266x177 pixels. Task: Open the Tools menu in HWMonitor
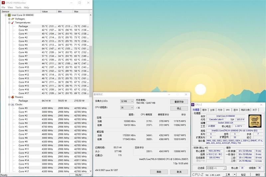pos(18,7)
